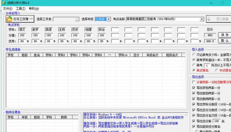Enable 计算两率一分时忽略零分 checkbox

coord(194,82)
